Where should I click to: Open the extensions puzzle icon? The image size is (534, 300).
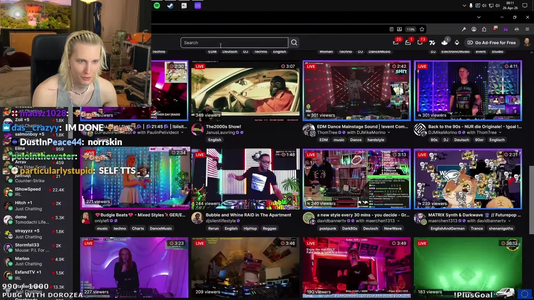484,29
